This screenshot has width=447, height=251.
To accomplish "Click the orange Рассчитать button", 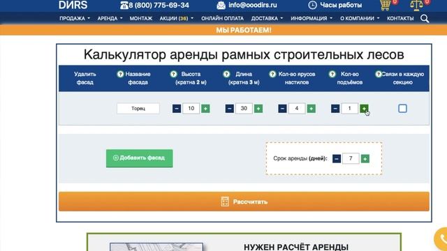I will coord(244,201).
